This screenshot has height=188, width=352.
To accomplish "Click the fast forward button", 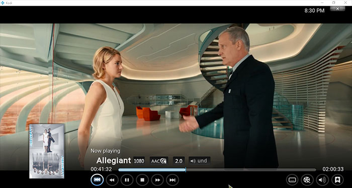I will pos(157,180).
